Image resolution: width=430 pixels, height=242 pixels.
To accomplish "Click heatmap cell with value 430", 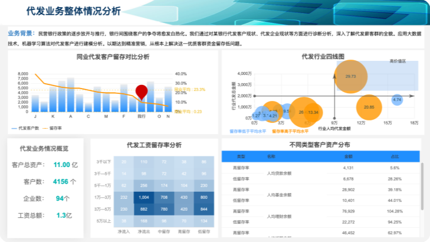I will [183, 197].
